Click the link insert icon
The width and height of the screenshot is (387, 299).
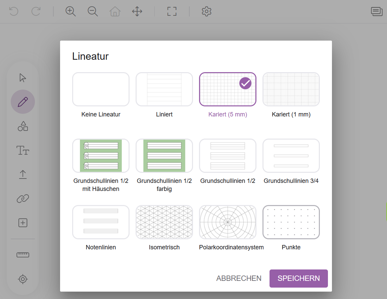pos(23,199)
